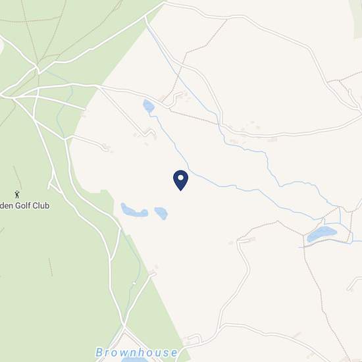Click the road junction just above the Brownhouse label
The height and width of the screenshot is (362, 362).
[124, 326]
